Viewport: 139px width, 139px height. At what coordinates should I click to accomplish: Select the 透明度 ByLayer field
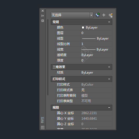point(96,55)
